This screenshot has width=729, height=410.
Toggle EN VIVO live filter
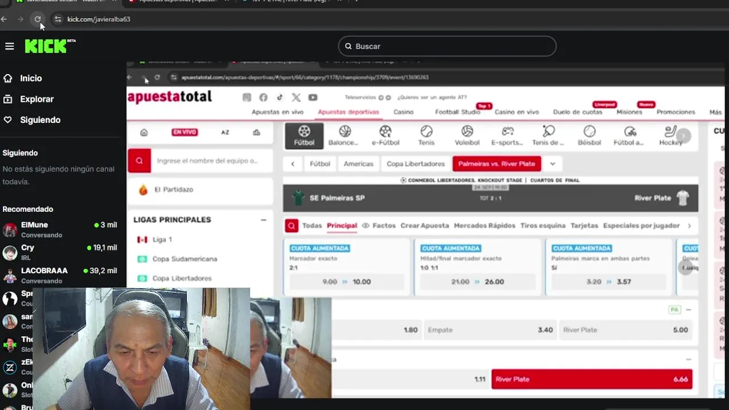pos(185,132)
